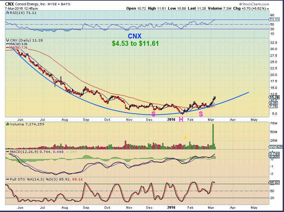Click the RSI(14) indicator icon
284x212 pixels.
pos(7,13)
